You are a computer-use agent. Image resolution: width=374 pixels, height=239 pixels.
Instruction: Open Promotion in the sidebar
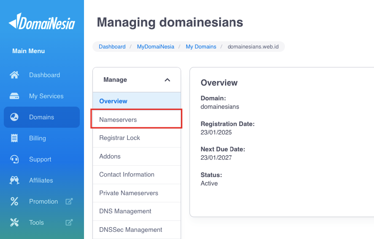[x=42, y=201]
